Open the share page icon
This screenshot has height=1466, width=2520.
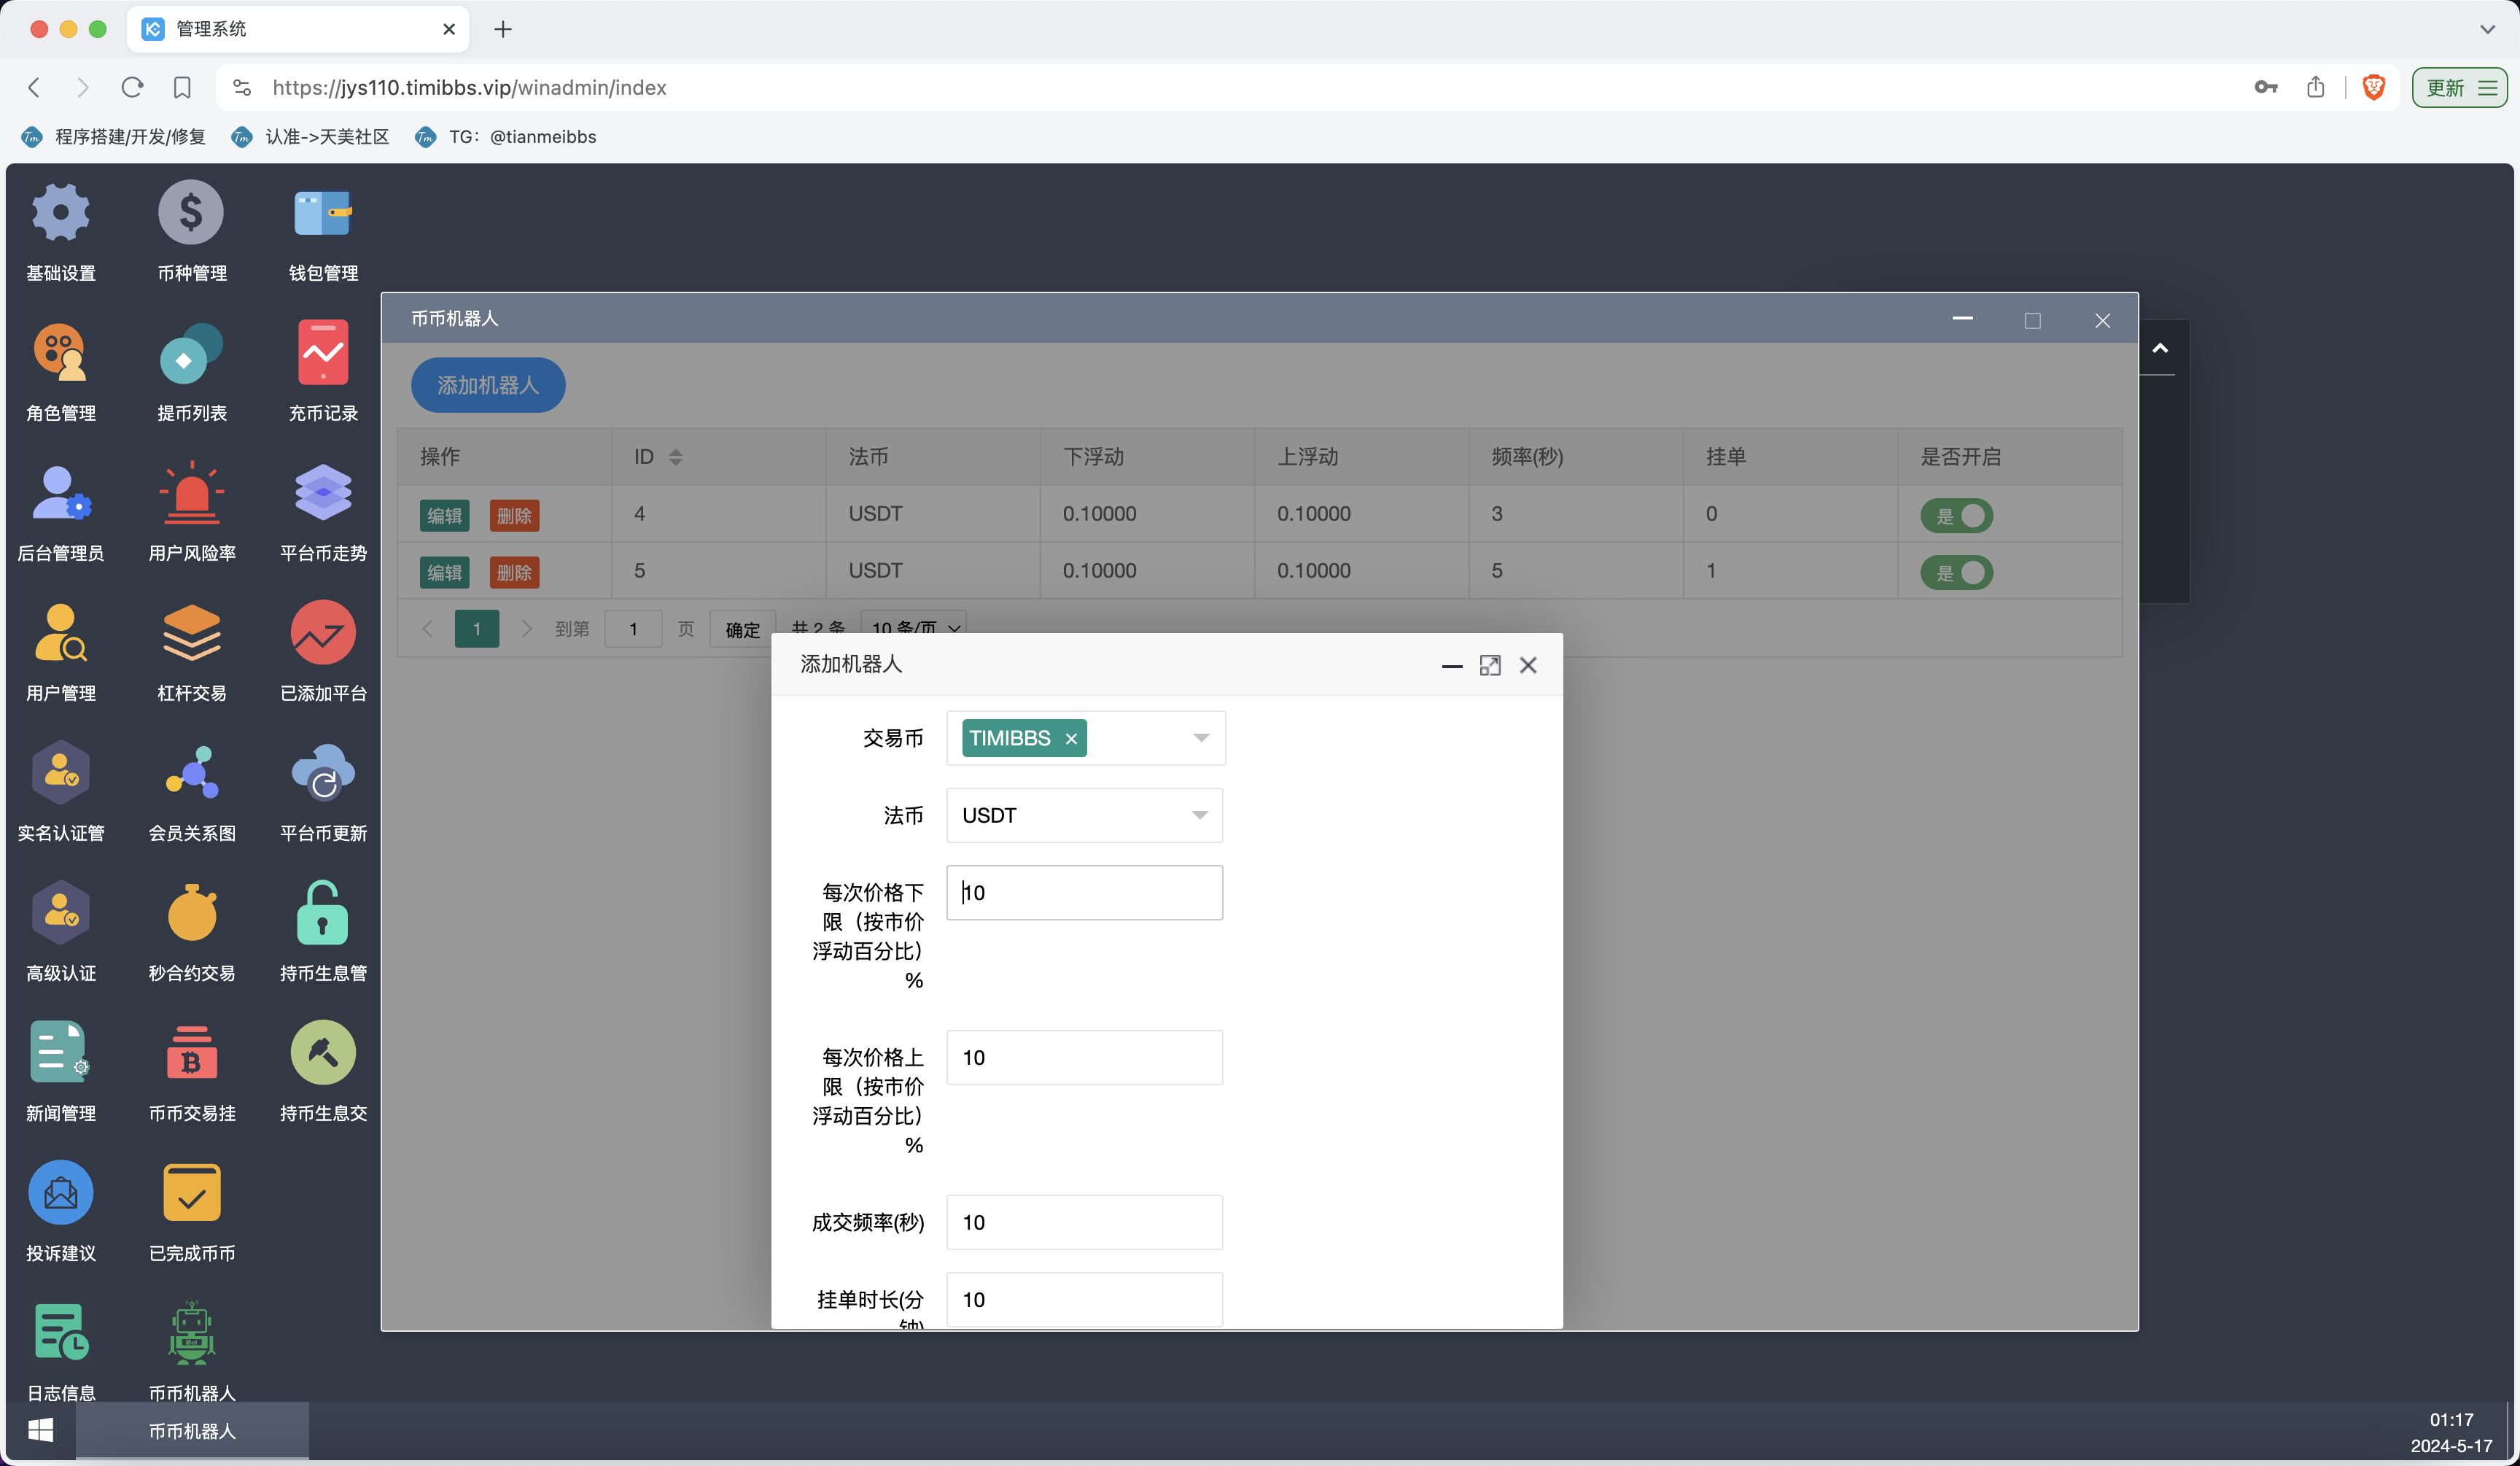coord(2316,87)
